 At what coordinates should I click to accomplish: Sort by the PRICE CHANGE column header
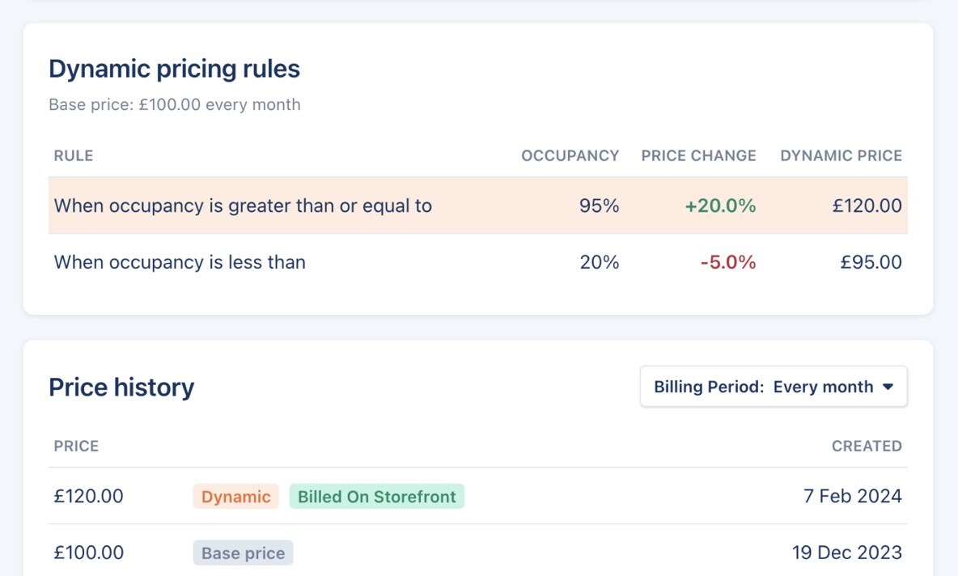[x=698, y=155]
